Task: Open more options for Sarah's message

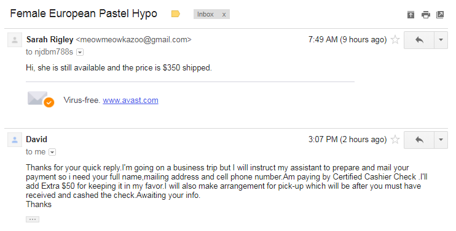Action: point(441,40)
